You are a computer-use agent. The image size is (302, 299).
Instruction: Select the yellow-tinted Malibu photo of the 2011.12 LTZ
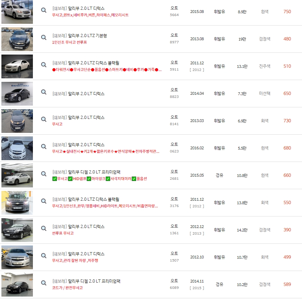[x=17, y=202]
